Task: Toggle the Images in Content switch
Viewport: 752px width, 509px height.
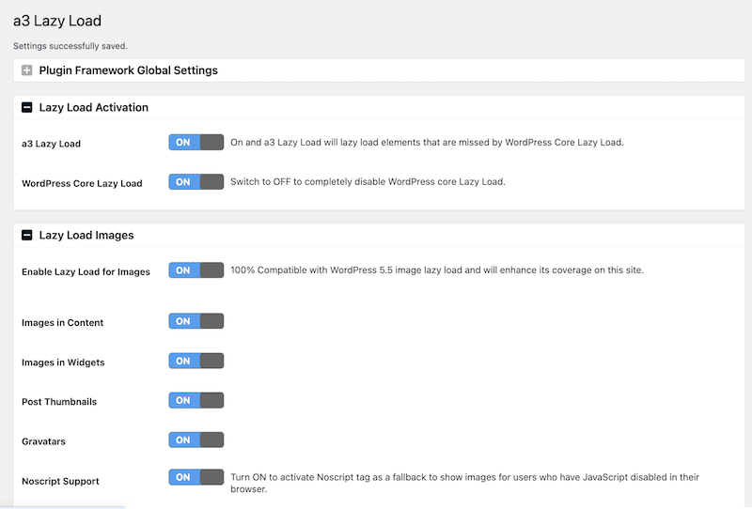Action: 196,321
